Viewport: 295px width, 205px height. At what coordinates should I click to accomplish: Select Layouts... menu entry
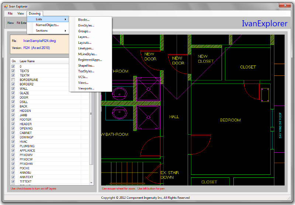(90, 43)
